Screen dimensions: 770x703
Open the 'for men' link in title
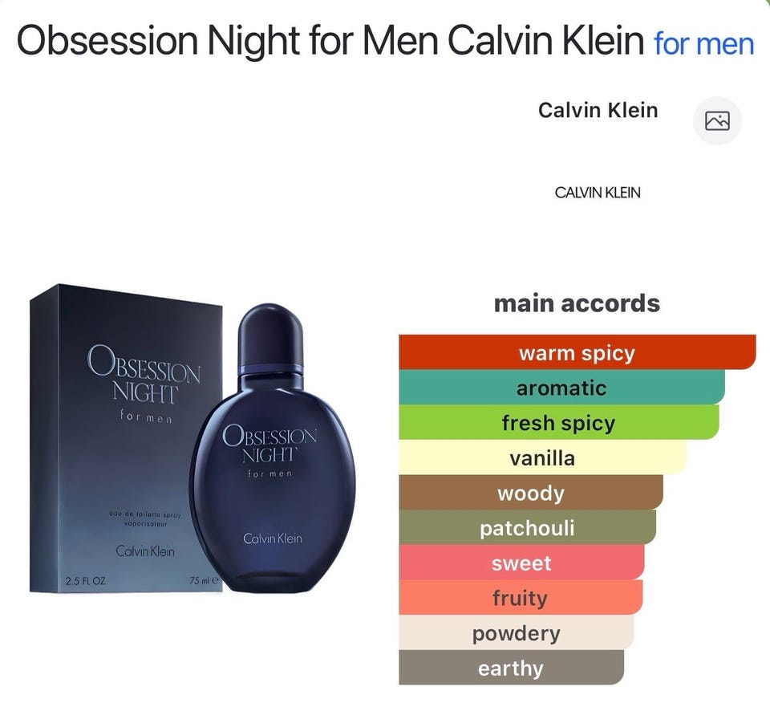704,43
